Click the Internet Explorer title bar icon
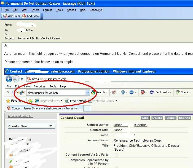Screen dimensions: 193x168 pyautogui.click(x=7, y=71)
